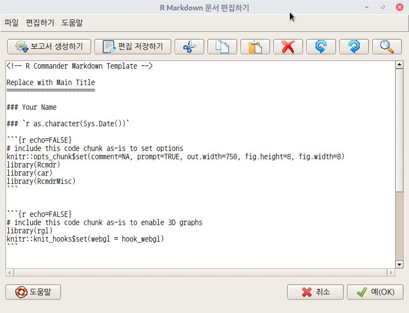Click '# include this code chunk as-is to set options'
This screenshot has height=313, width=409.
pyautogui.click(x=95, y=148)
